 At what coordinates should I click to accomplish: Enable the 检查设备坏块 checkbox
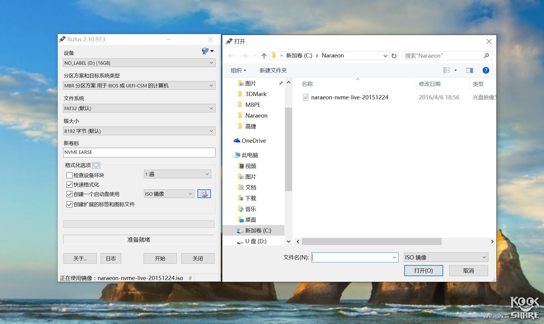69,175
